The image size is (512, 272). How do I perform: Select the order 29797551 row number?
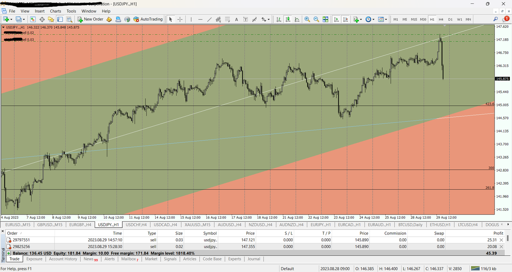point(21,240)
